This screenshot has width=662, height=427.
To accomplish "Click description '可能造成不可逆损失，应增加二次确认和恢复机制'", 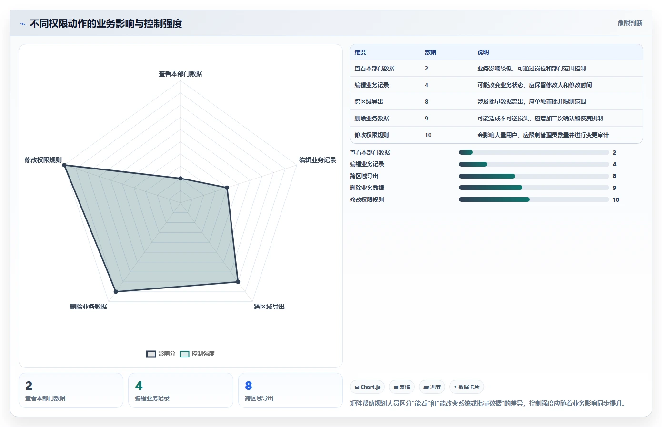I will tap(540, 119).
